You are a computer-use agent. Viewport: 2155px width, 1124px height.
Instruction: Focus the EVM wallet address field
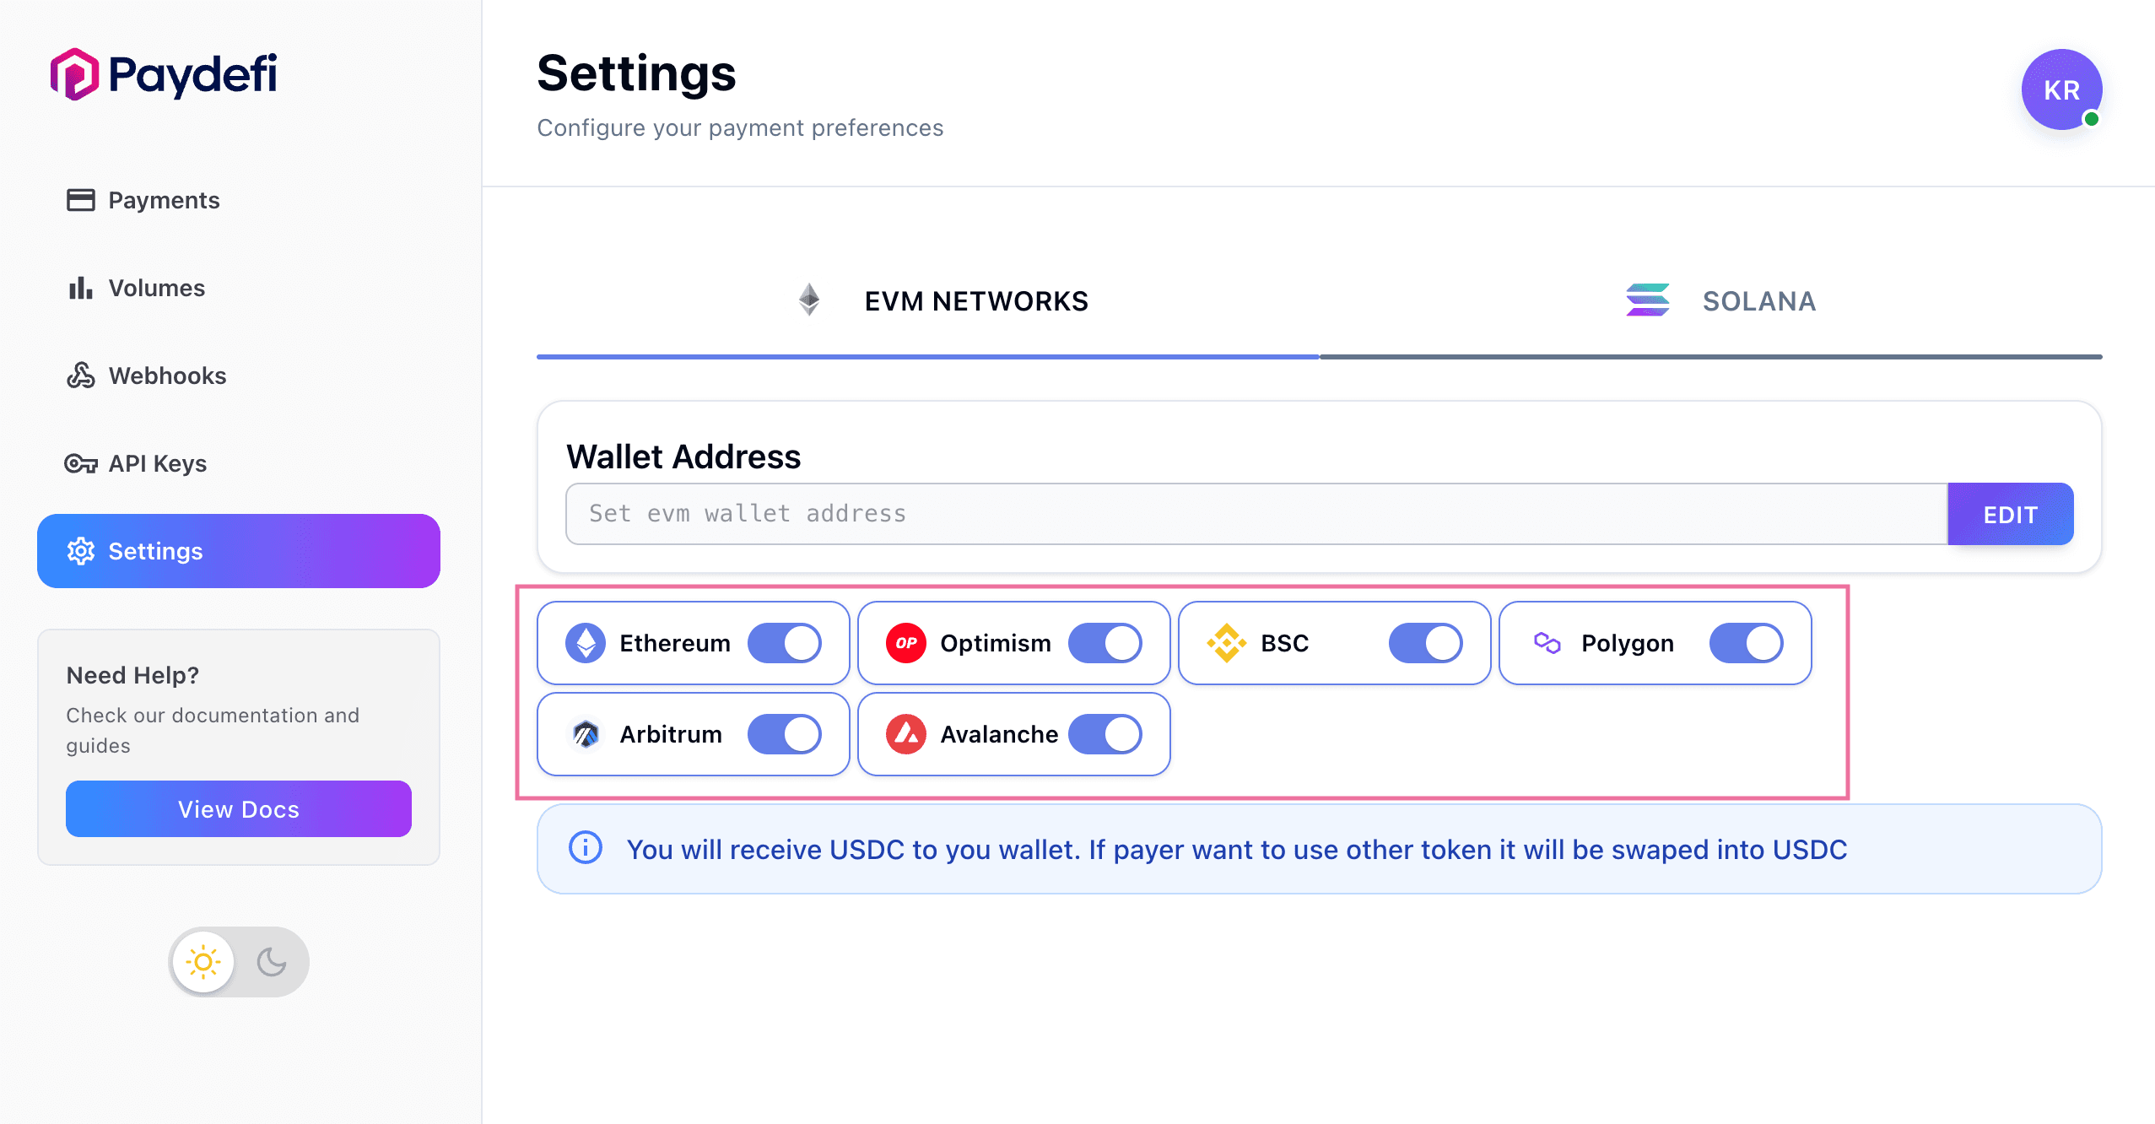1256,514
